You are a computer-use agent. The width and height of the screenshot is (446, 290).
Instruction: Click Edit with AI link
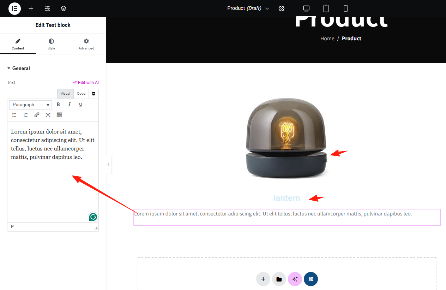86,83
